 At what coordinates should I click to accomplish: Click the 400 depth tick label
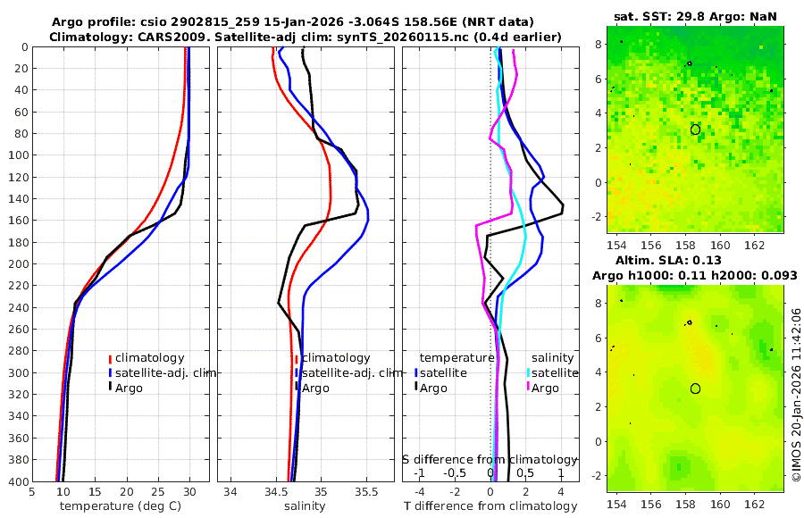tap(18, 481)
